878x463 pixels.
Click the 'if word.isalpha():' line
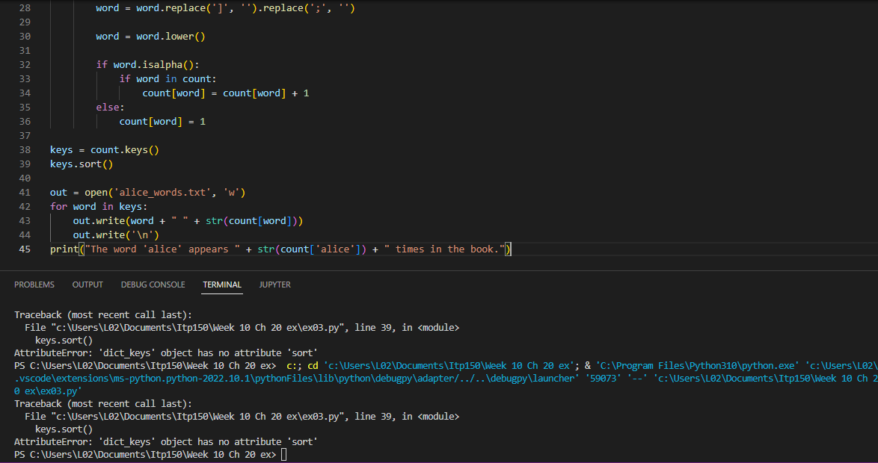point(148,65)
